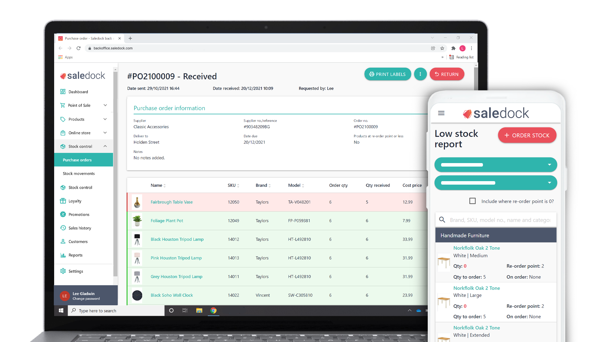Select Stock movements menu item
Screen dimensions: 608x342
79,174
